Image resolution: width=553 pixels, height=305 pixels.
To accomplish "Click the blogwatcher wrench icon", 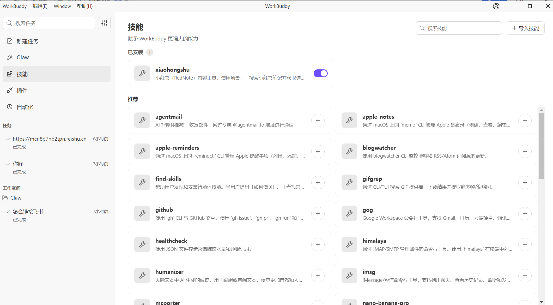I will tap(349, 151).
